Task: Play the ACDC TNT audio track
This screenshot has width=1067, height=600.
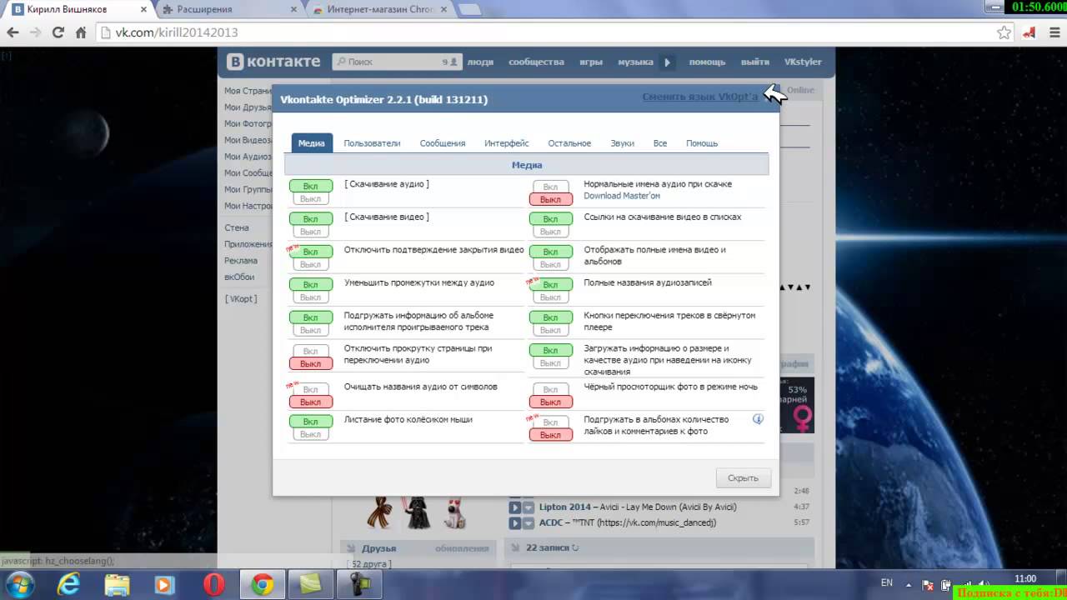Action: [x=515, y=522]
